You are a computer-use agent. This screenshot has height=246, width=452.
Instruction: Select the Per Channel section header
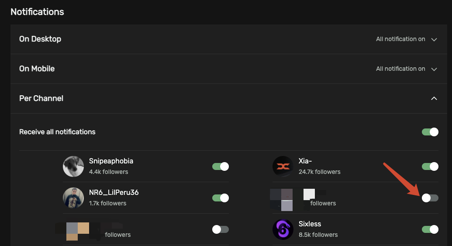pos(41,99)
